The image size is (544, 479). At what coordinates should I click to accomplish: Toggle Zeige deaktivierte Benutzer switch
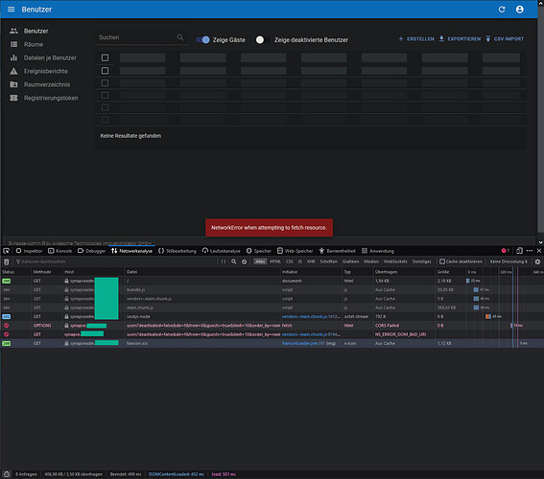click(x=263, y=40)
